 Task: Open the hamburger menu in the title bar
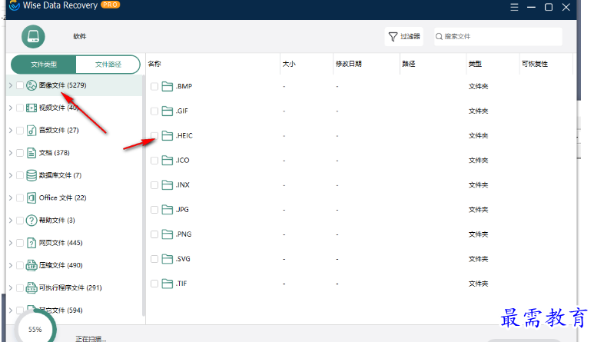[514, 7]
